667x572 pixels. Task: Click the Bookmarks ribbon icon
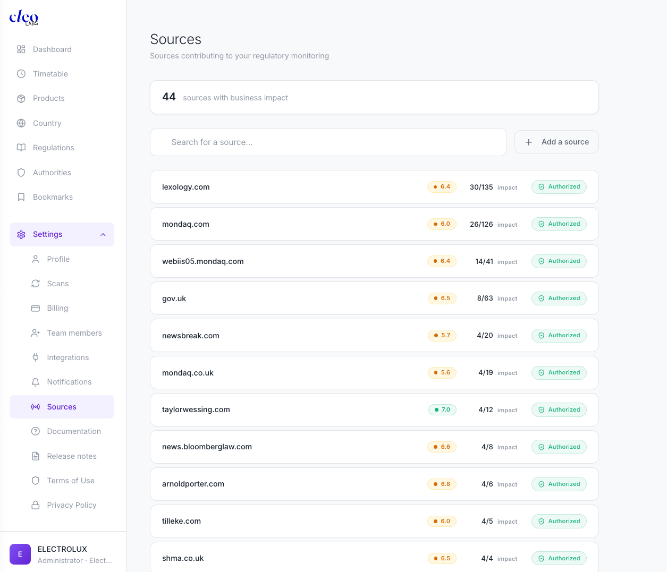[x=21, y=197]
